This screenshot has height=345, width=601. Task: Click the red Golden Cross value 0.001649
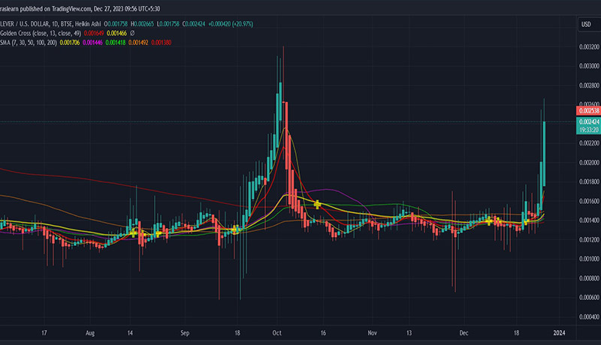point(92,34)
